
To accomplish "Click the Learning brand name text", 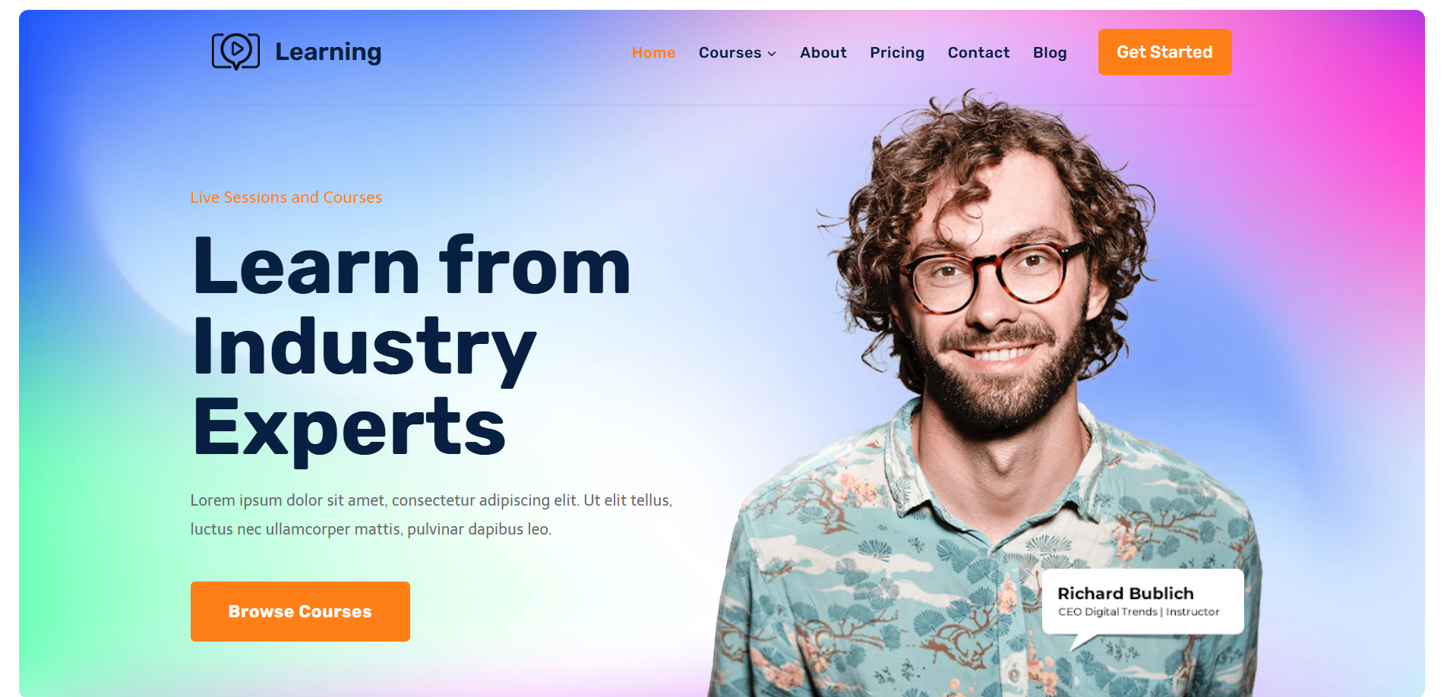I will coord(328,52).
